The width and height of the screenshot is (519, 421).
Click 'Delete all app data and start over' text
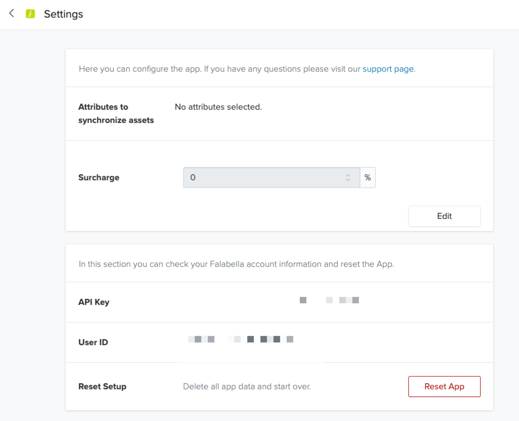click(247, 387)
